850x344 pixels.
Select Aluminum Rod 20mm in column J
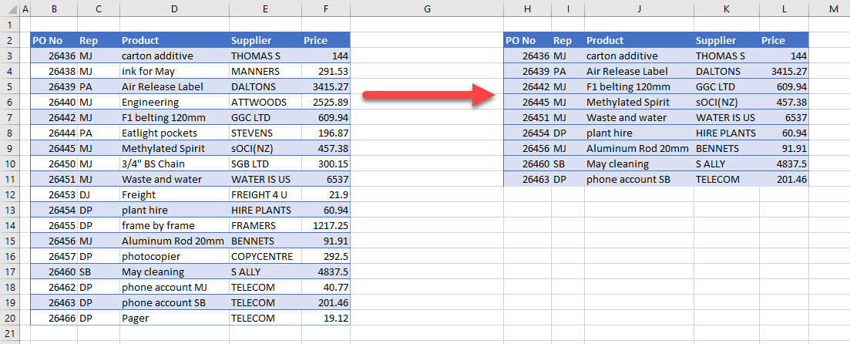tap(638, 148)
